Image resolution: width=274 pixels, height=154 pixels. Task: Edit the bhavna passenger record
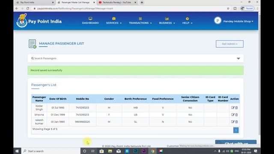232,115
